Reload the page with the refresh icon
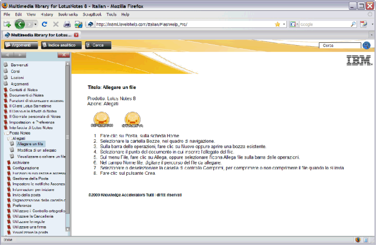The height and width of the screenshot is (245, 376). point(45,24)
